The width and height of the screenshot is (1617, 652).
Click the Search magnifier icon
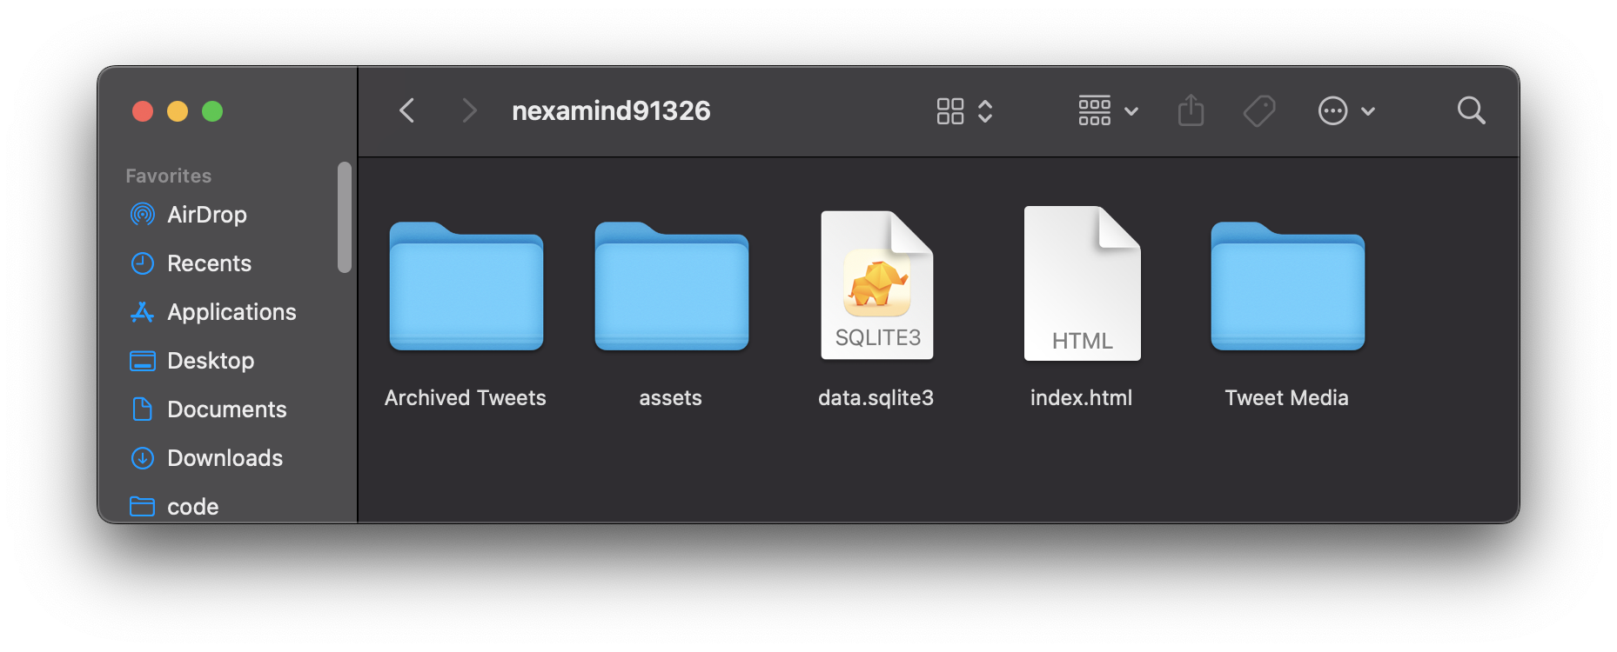1471,110
